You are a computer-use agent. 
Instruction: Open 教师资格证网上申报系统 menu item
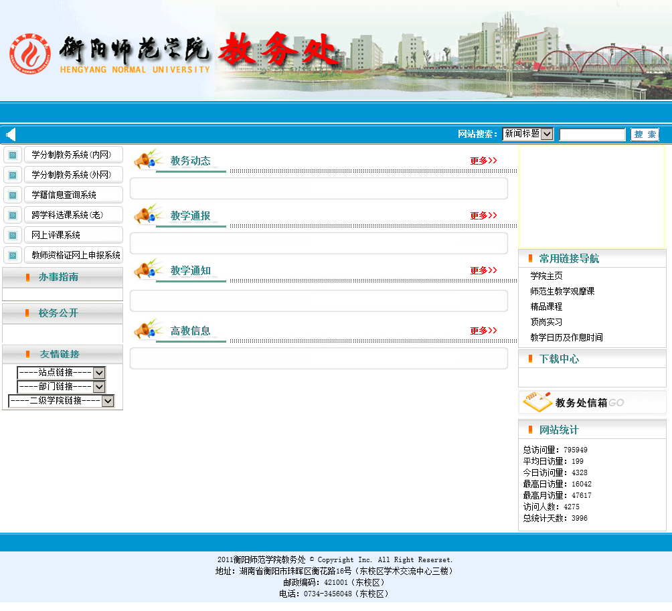(x=73, y=256)
